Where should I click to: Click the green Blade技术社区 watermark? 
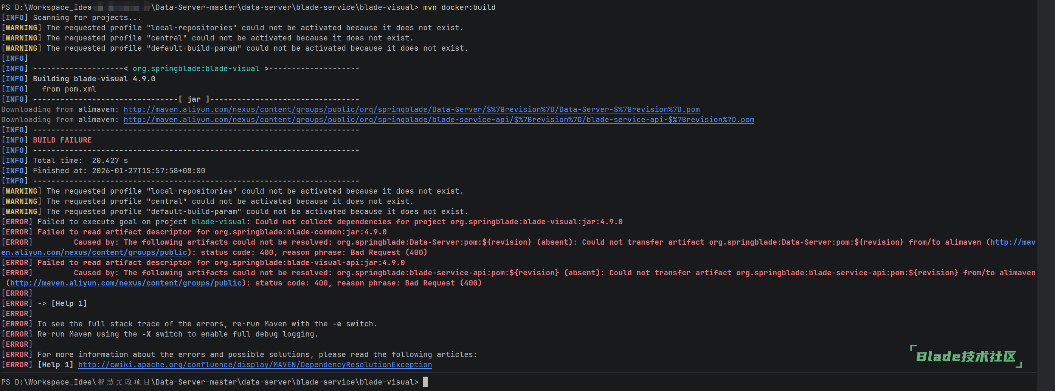pos(965,356)
